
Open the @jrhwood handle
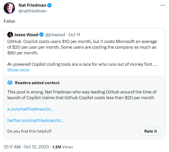pyautogui.click(x=55, y=35)
